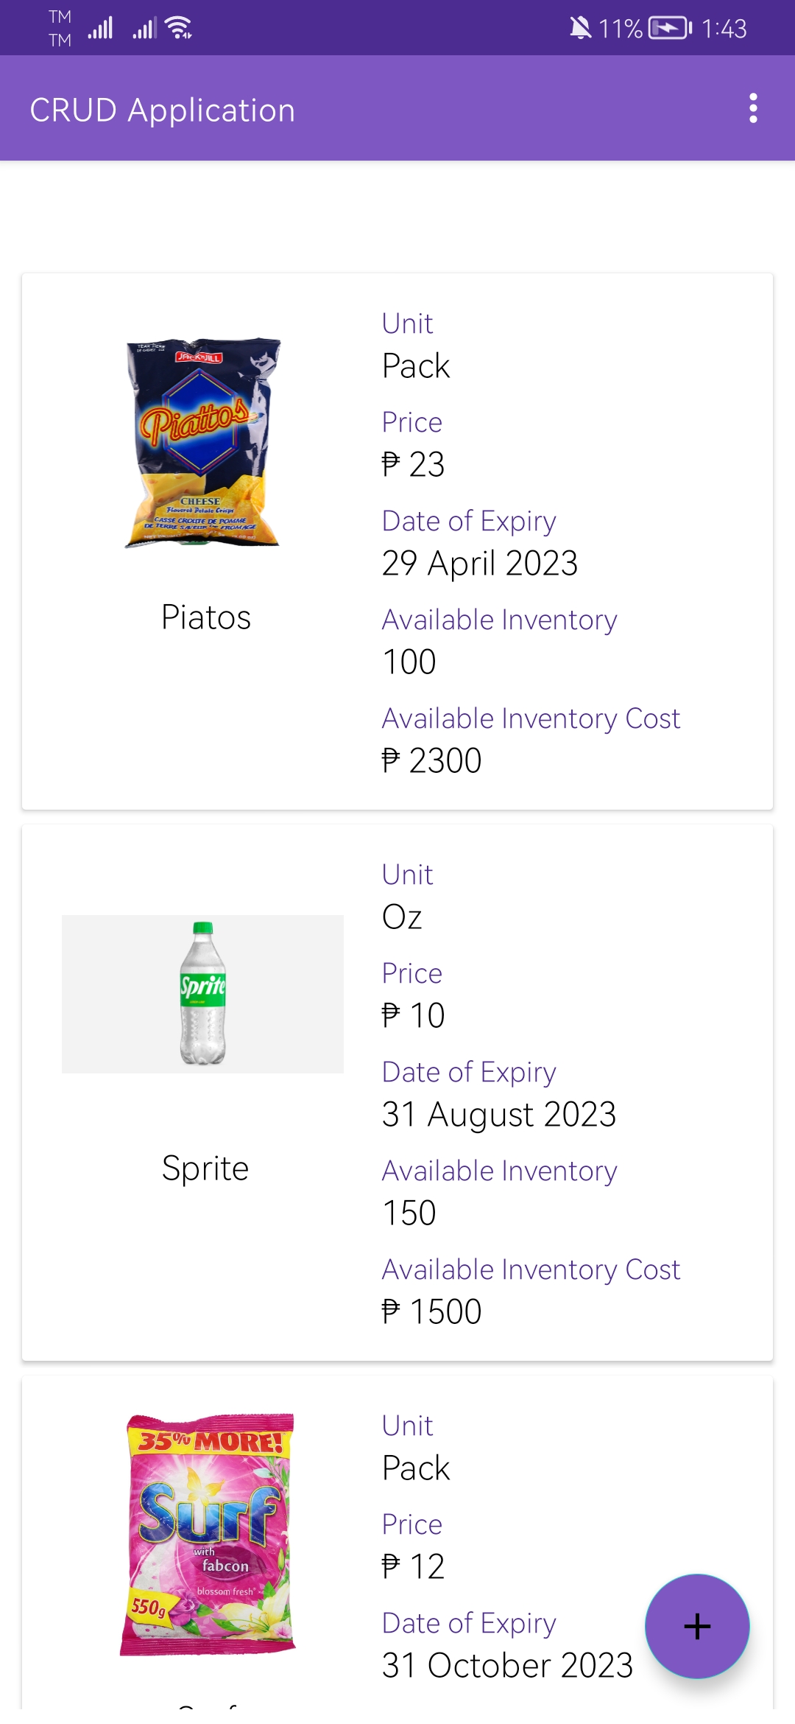Tap the Wi-Fi signal status icon

[x=179, y=28]
